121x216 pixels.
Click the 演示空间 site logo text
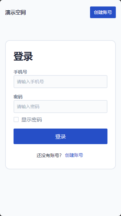15,12
